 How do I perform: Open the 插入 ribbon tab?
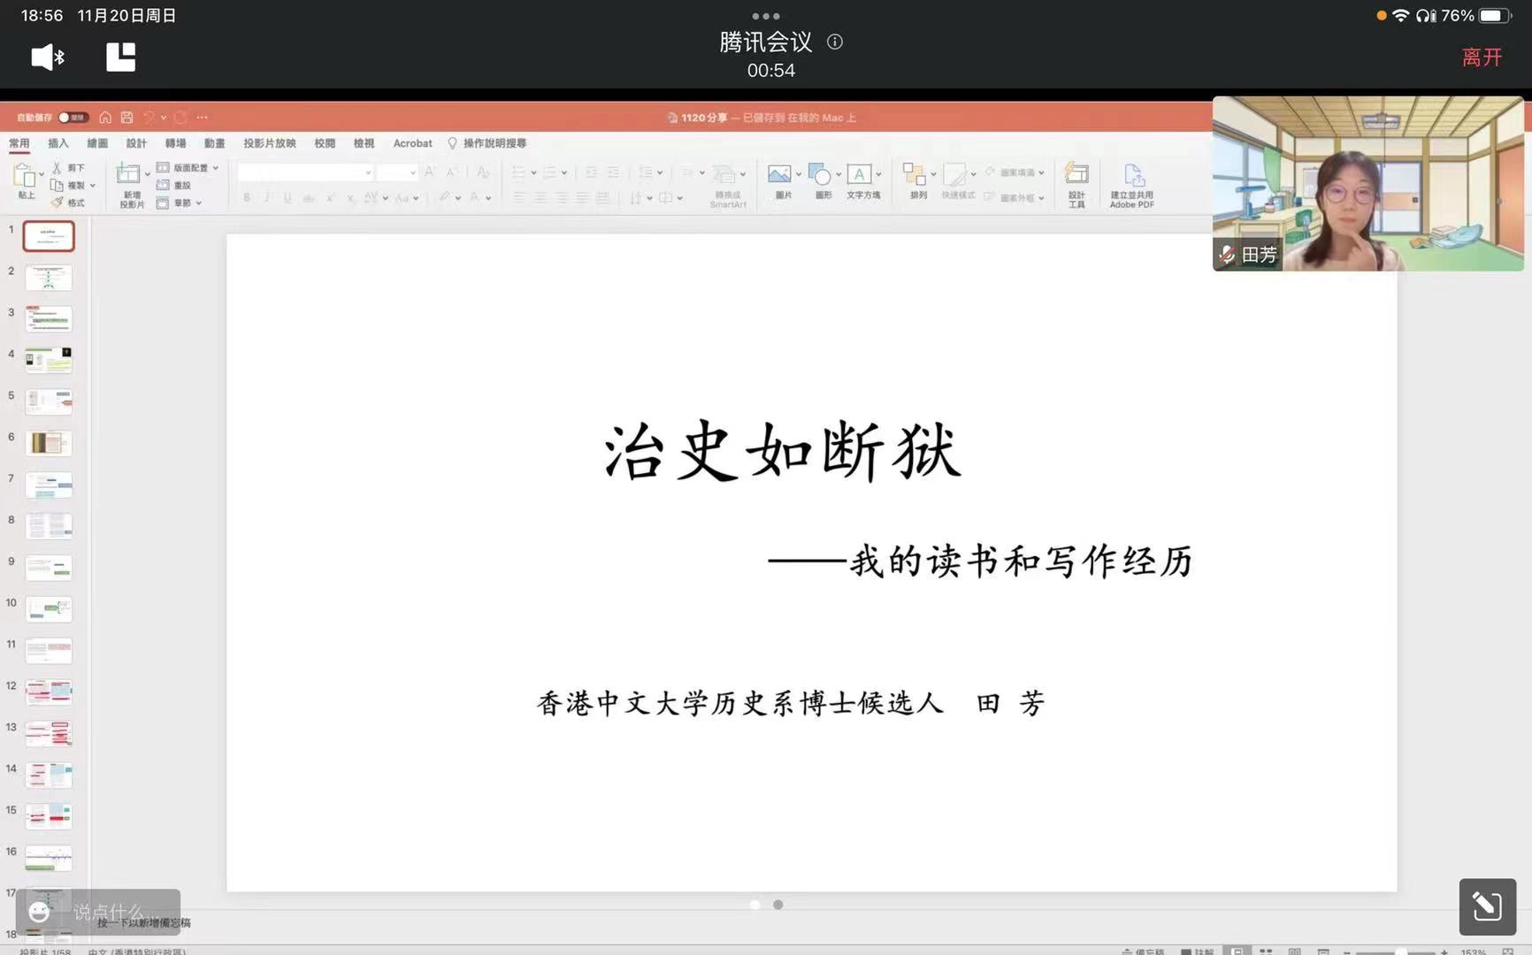coord(57,143)
